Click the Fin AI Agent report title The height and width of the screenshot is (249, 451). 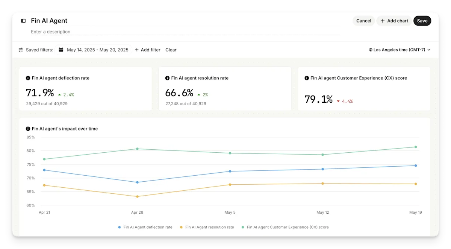pos(49,21)
